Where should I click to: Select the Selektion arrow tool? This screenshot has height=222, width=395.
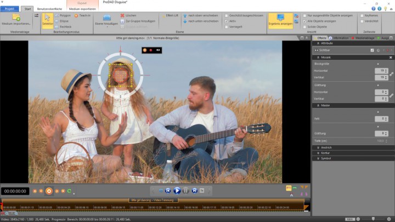point(48,19)
